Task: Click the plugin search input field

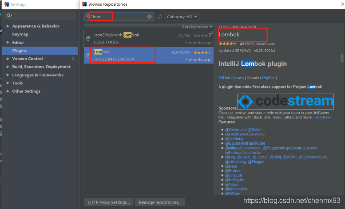Action: point(119,16)
